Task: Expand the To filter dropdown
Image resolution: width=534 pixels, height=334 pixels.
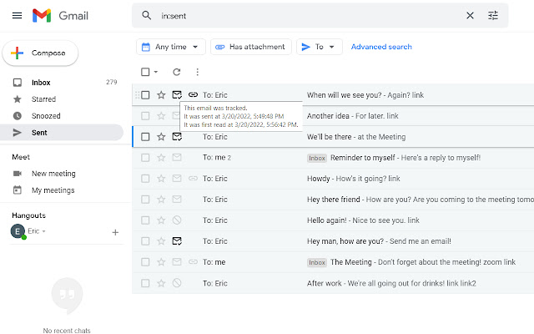Action: [x=319, y=47]
